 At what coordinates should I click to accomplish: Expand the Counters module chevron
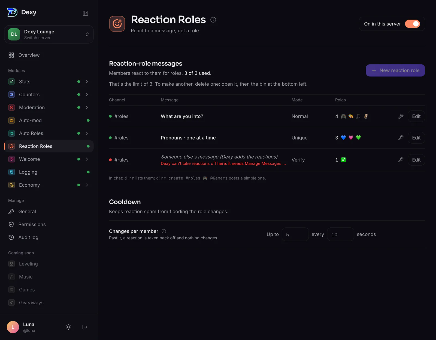87,95
